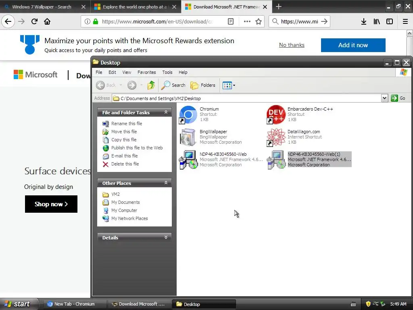
Task: Open My Computer in Other Places
Action: tap(124, 210)
